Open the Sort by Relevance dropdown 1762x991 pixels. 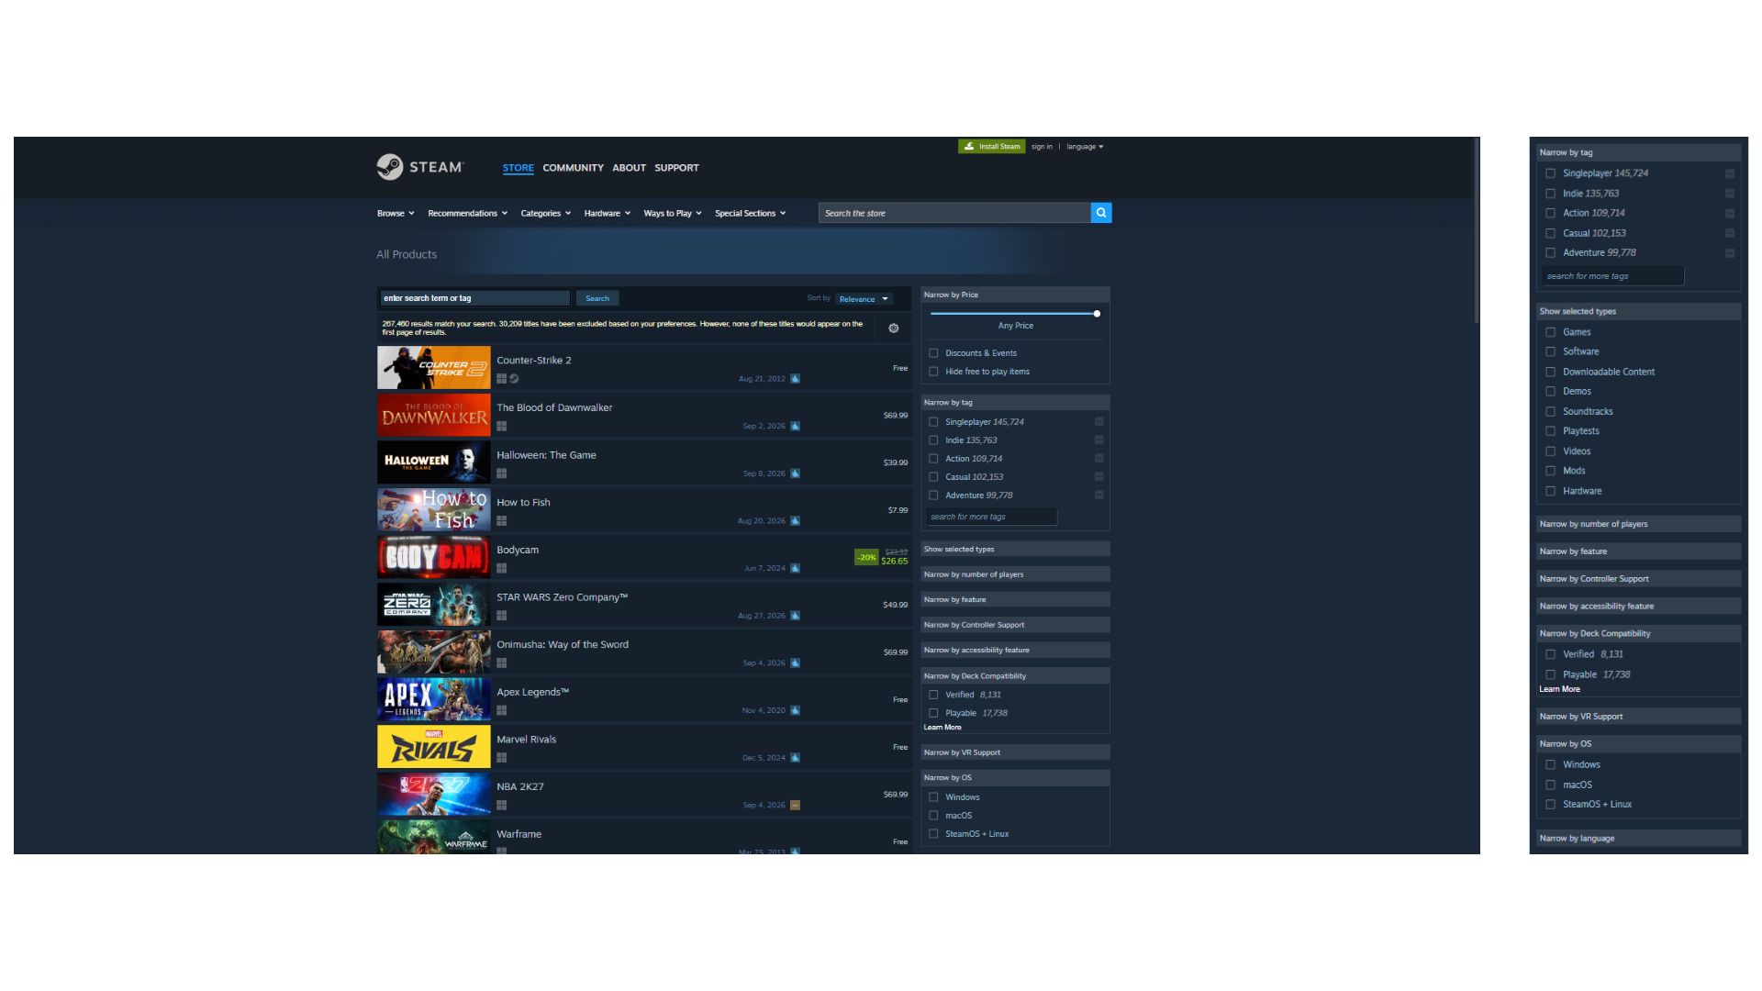864,299
